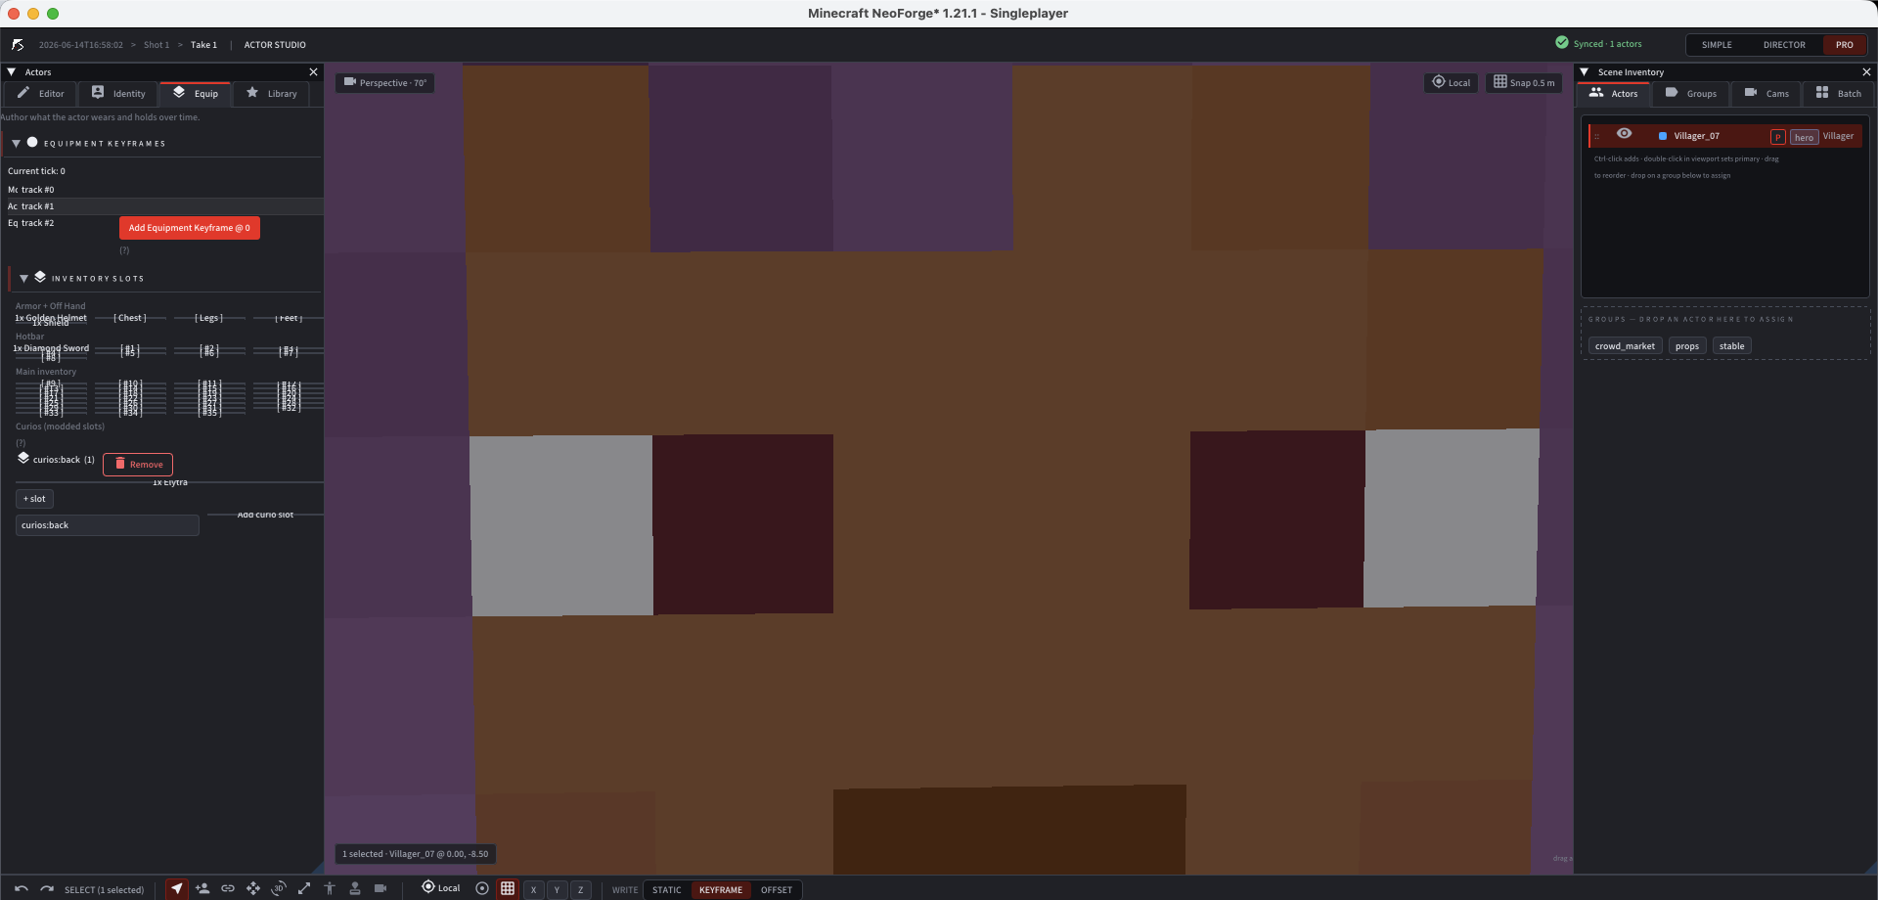The width and height of the screenshot is (1878, 900).
Task: Click the + slot button
Action: (x=34, y=499)
